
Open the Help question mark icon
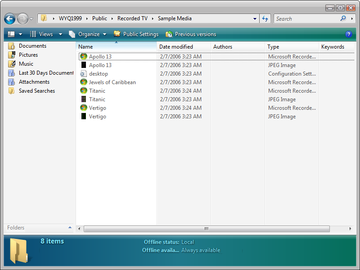pyautogui.click(x=348, y=34)
